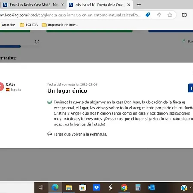Open a new browser tab
Screen dimensions: 193x193
pyautogui.click(x=139, y=5)
